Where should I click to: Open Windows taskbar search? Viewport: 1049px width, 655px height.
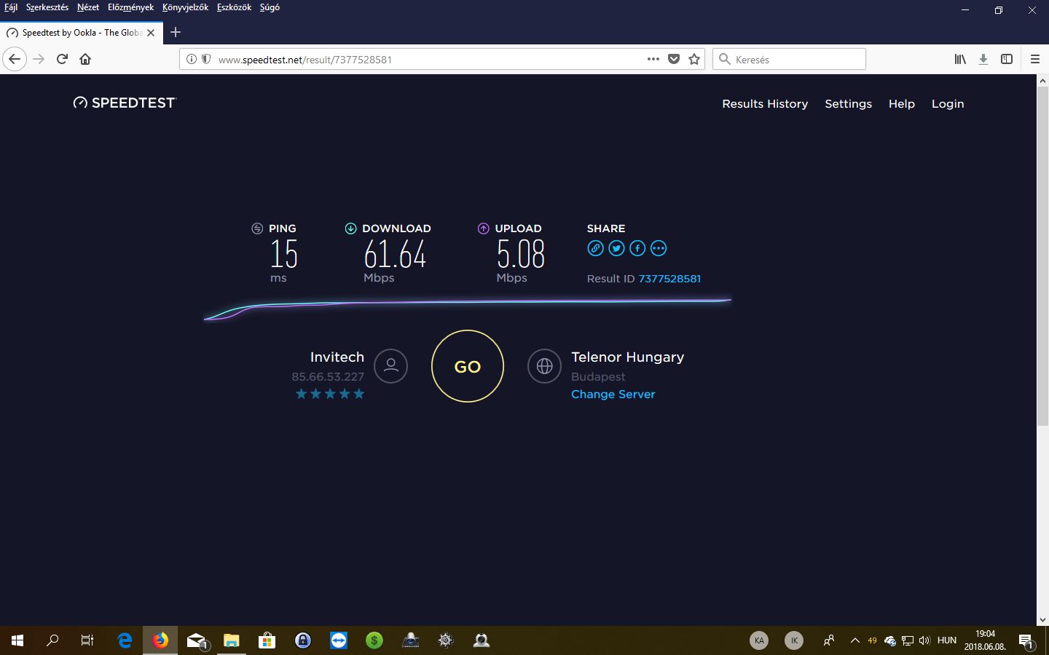tap(52, 640)
